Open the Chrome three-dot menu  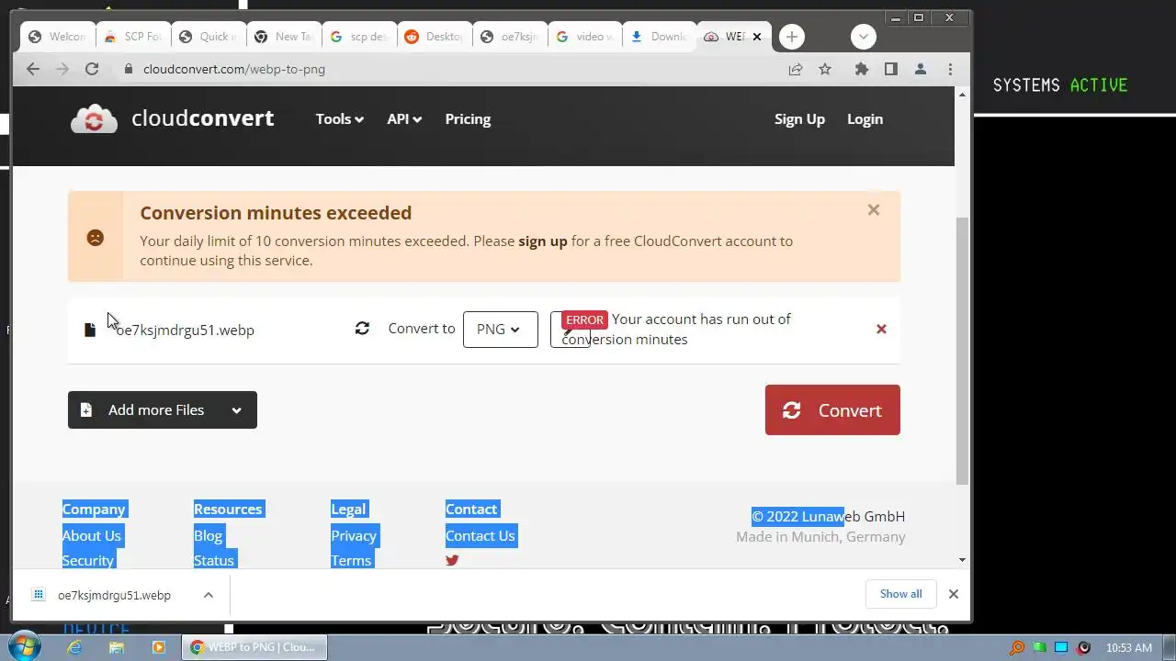pos(950,69)
